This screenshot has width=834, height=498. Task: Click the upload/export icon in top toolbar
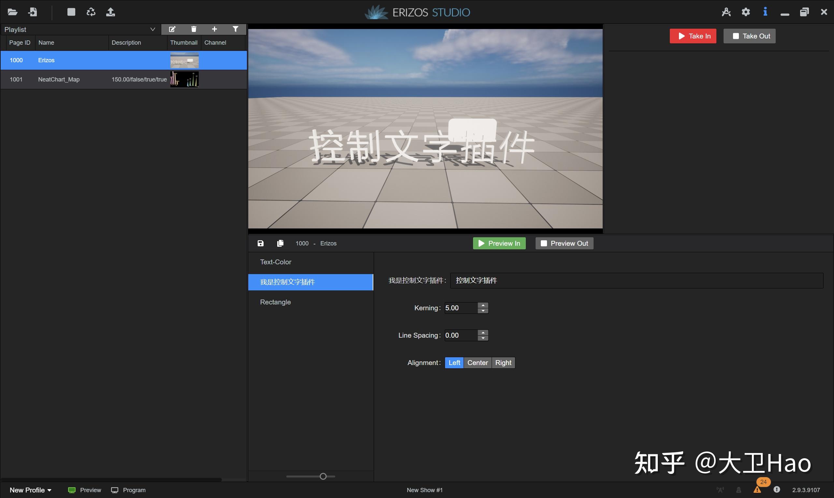point(110,12)
